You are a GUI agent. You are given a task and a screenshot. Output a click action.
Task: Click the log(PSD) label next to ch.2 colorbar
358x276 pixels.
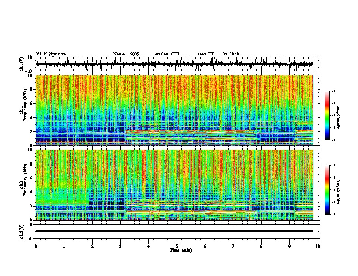(338, 192)
